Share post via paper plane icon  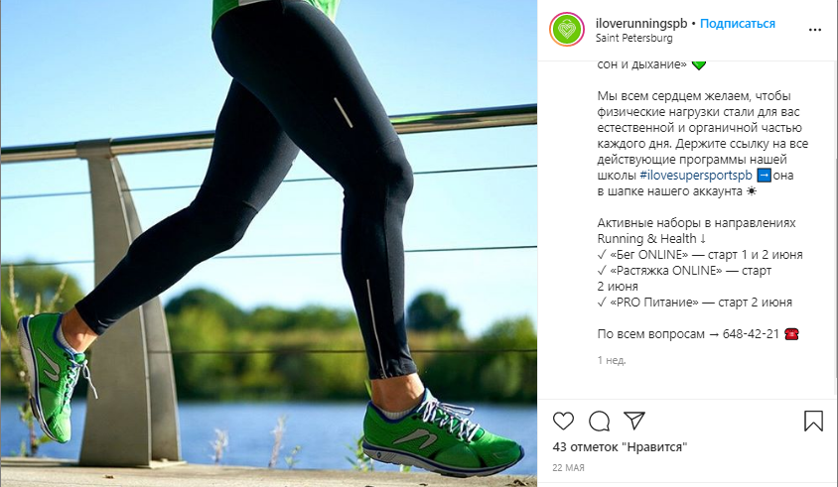pos(634,422)
